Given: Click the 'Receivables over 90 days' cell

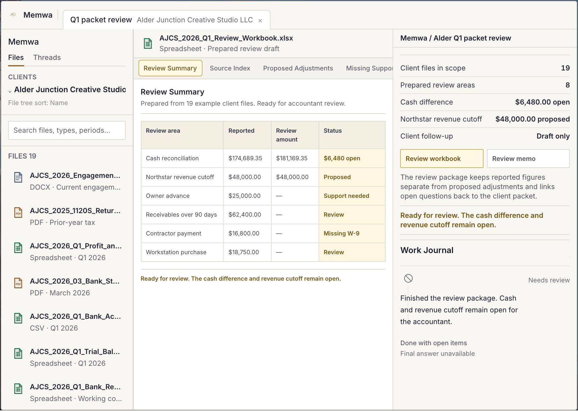Looking at the screenshot, I should 182,215.
